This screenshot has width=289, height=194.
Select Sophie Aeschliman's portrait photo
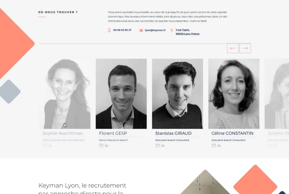[x=67, y=94]
